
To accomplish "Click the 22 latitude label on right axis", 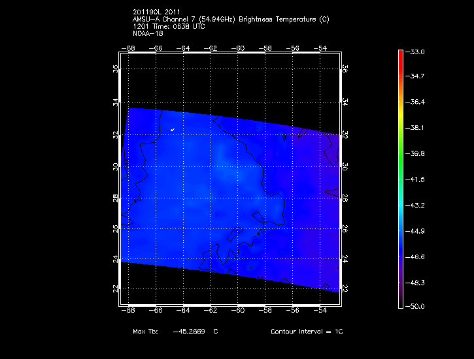I will (347, 288).
